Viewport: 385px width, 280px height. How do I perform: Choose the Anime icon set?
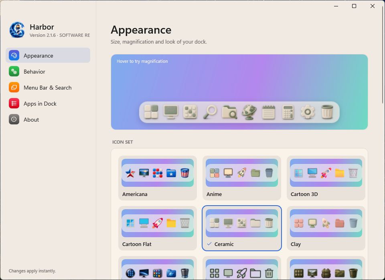(242, 178)
